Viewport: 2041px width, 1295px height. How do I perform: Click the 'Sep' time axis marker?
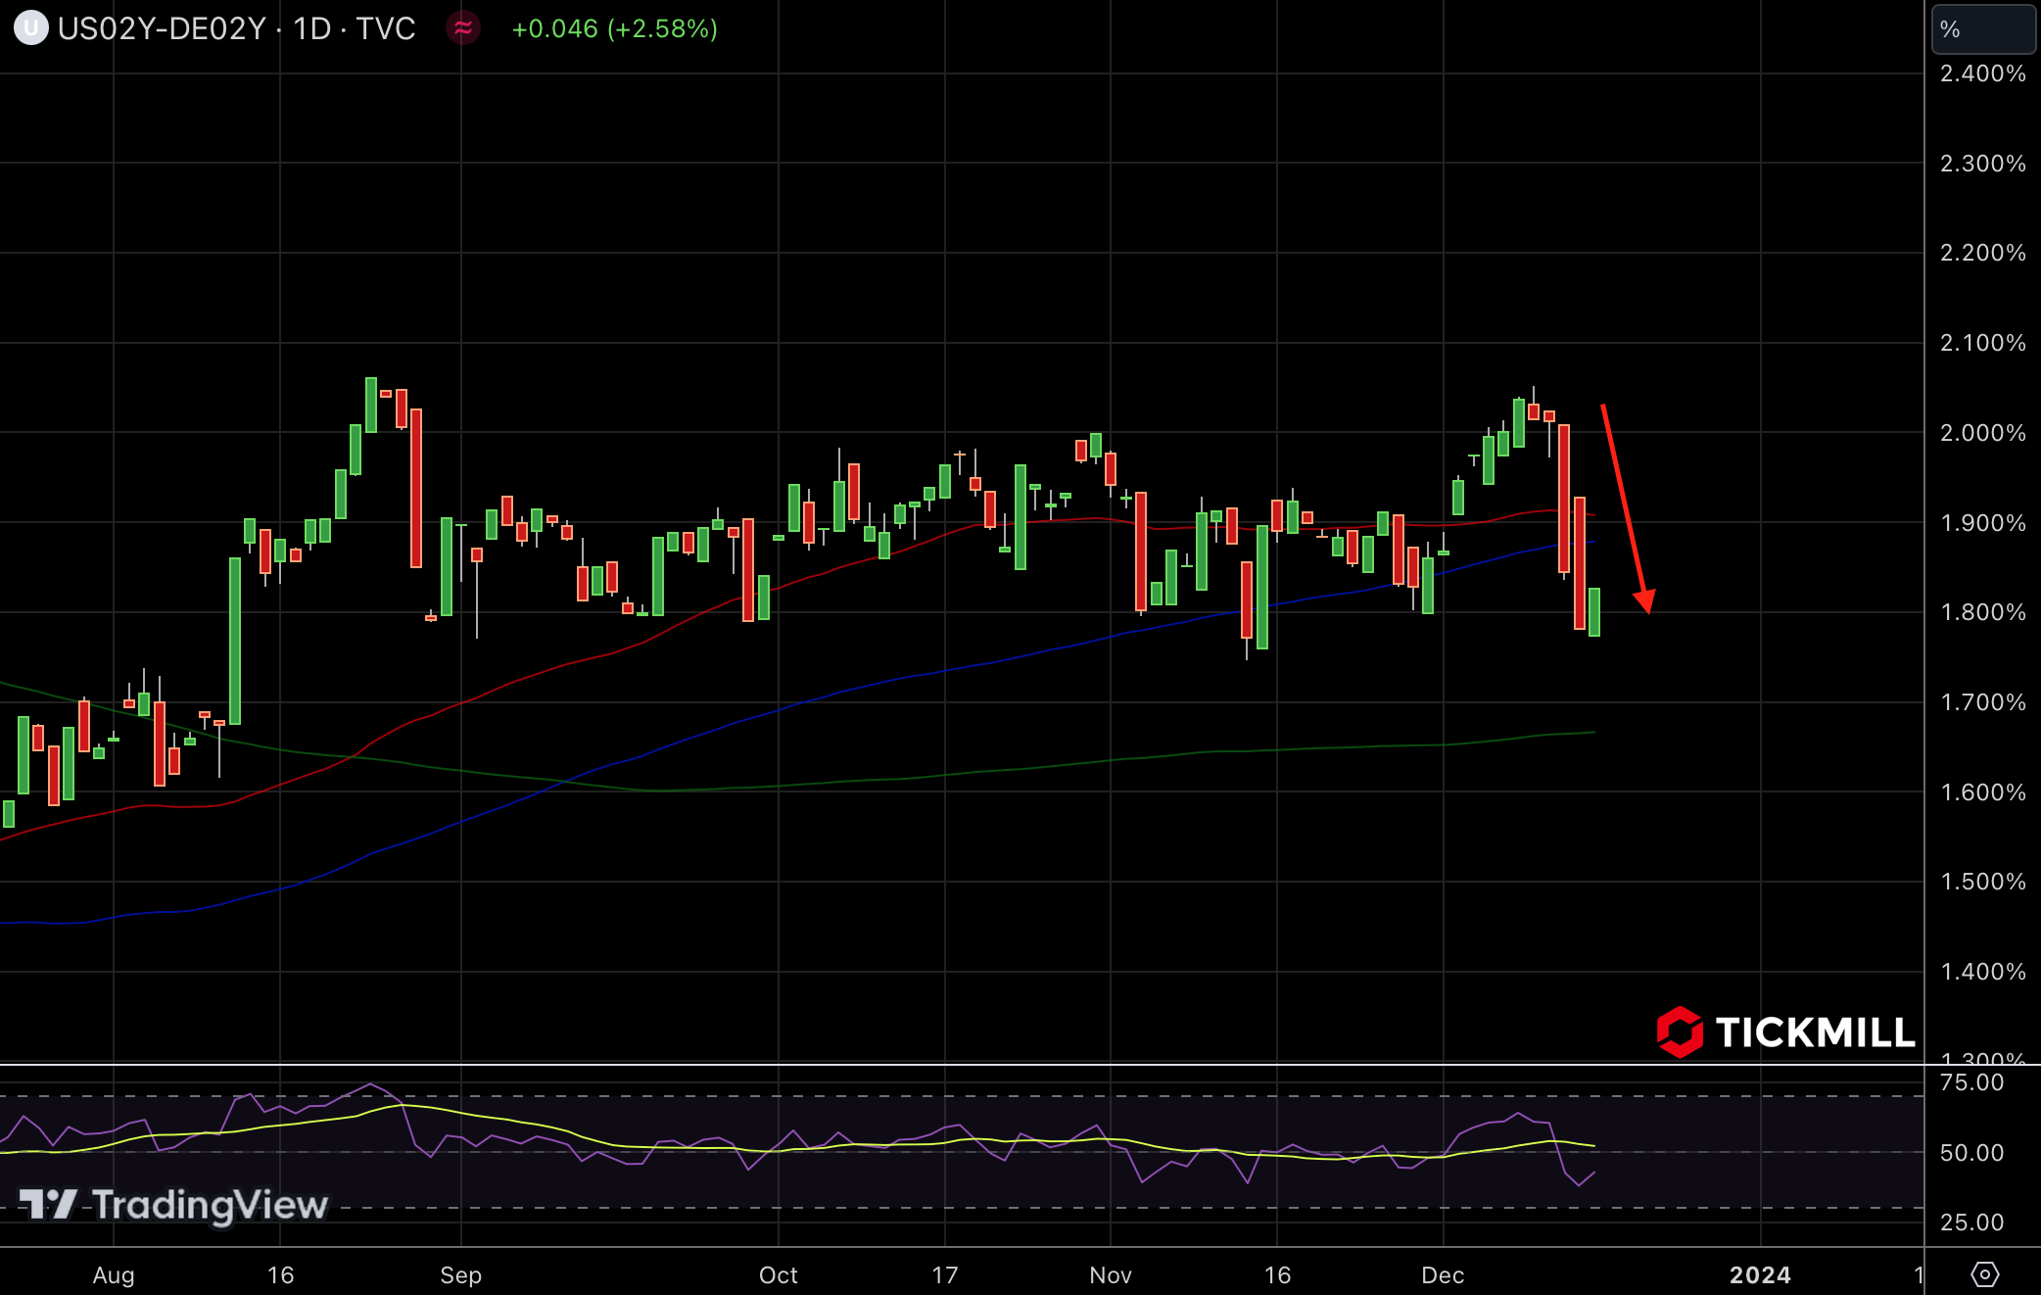[x=460, y=1274]
